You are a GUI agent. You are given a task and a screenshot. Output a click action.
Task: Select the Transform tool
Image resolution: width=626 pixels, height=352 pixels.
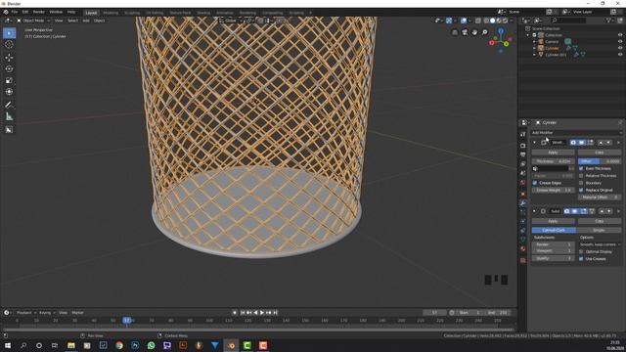pyautogui.click(x=9, y=92)
